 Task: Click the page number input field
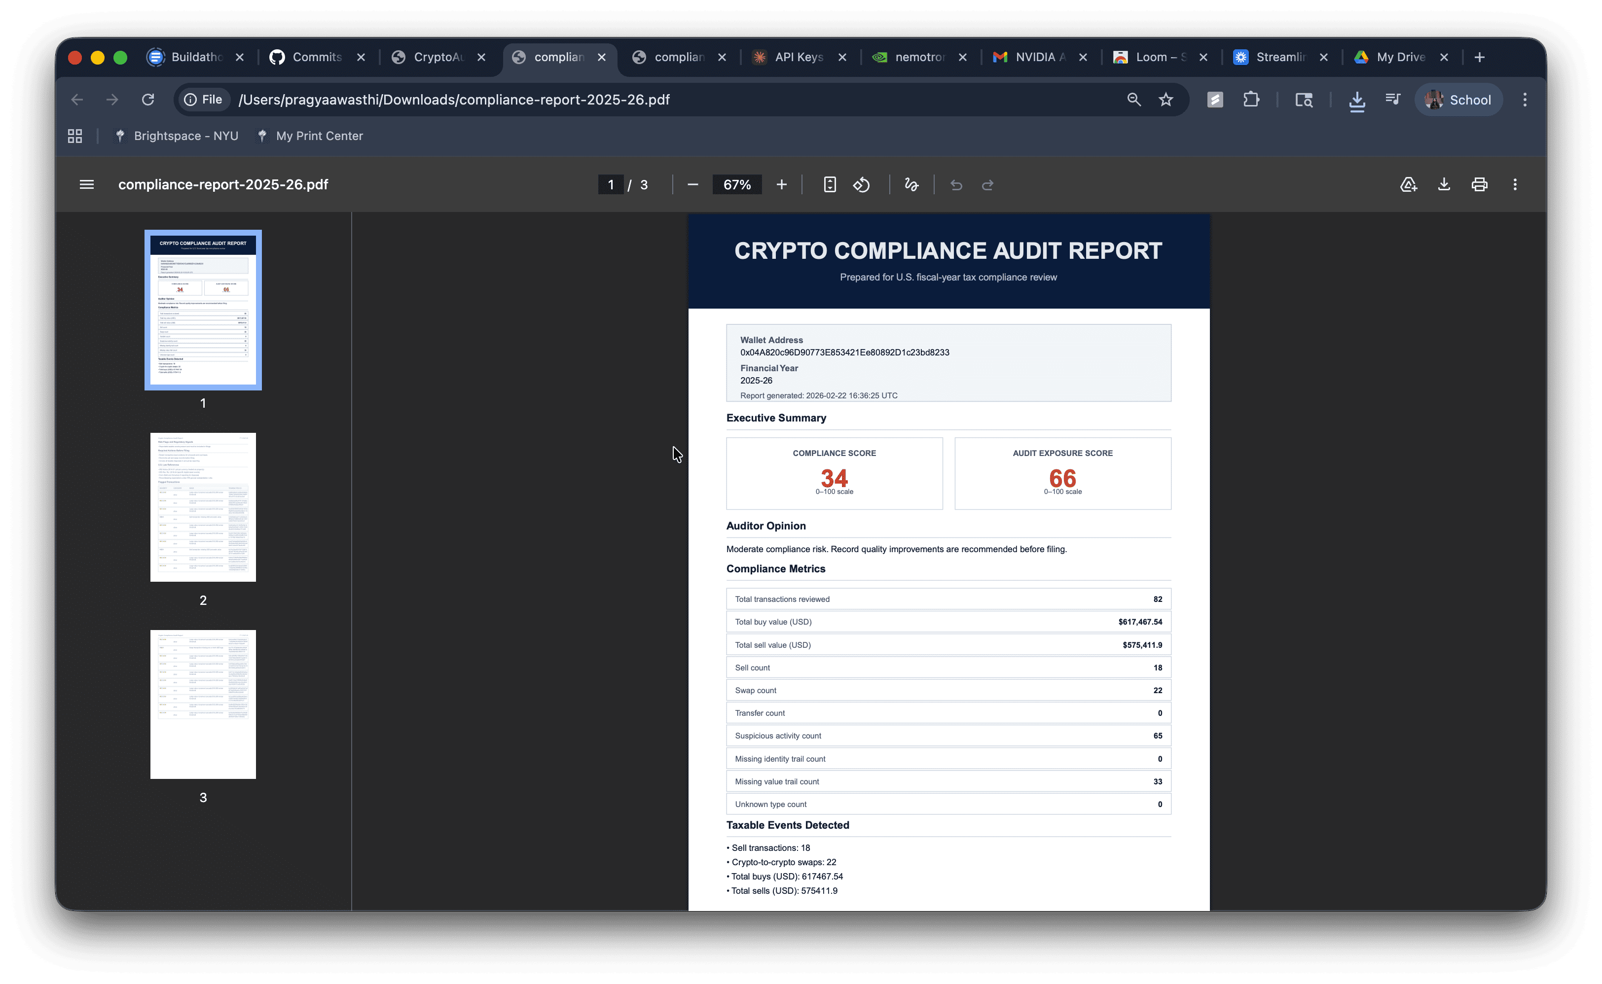click(610, 185)
